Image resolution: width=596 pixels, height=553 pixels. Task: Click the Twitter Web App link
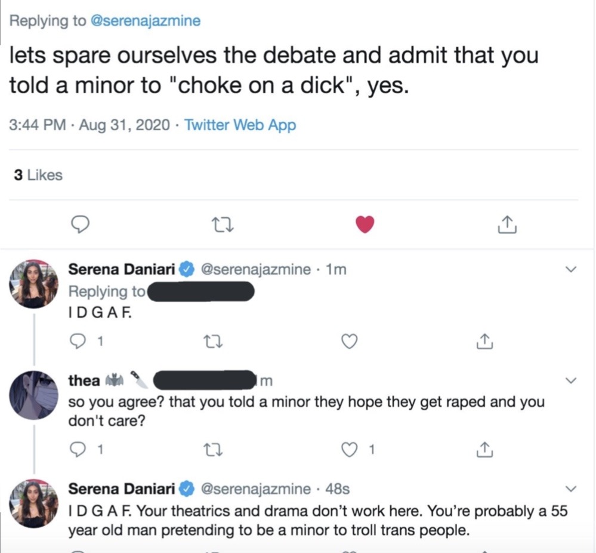pos(240,125)
